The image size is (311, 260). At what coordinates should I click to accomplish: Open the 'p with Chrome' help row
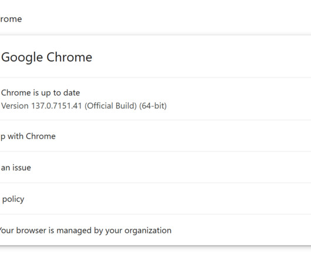click(x=155, y=136)
